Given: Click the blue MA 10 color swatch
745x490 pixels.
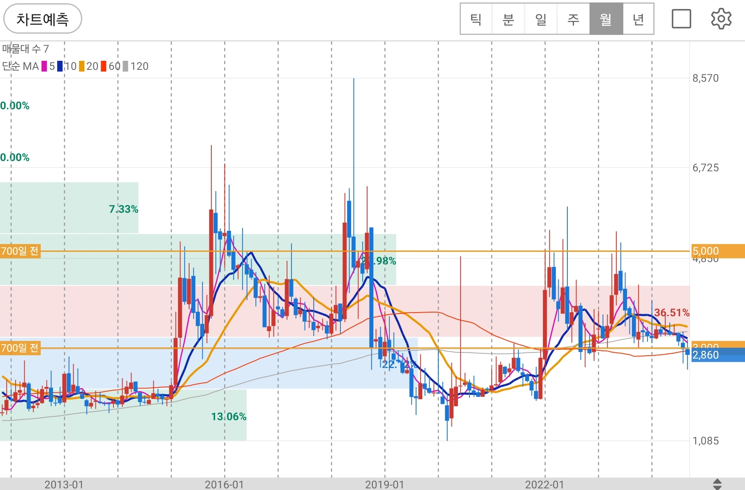Looking at the screenshot, I should 60,66.
